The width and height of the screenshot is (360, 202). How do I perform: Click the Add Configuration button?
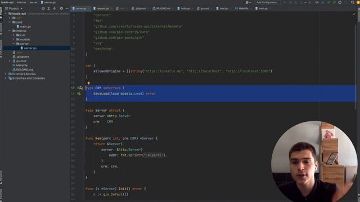coord(268,2)
